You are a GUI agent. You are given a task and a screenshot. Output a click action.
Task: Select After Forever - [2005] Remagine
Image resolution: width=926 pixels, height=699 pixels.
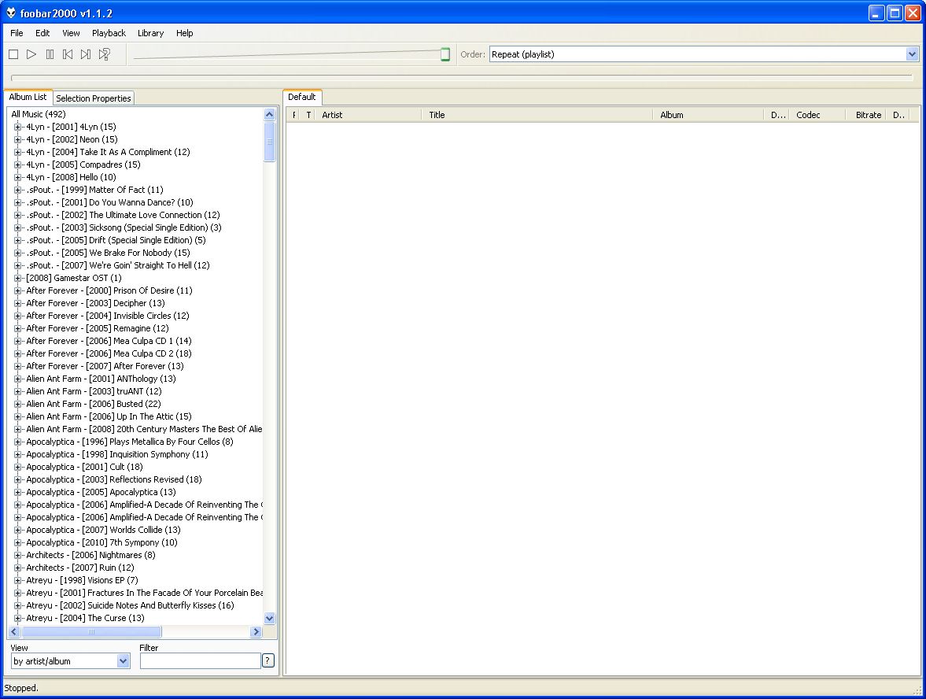pos(98,328)
